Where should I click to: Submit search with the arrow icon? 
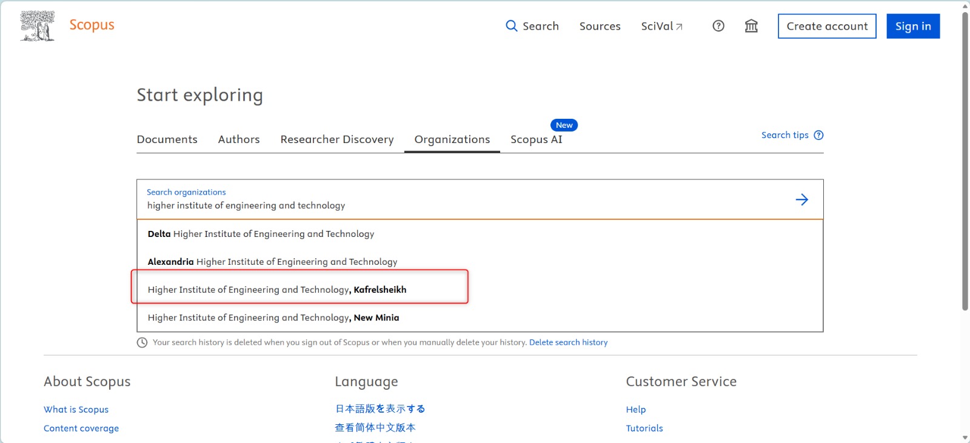click(802, 199)
